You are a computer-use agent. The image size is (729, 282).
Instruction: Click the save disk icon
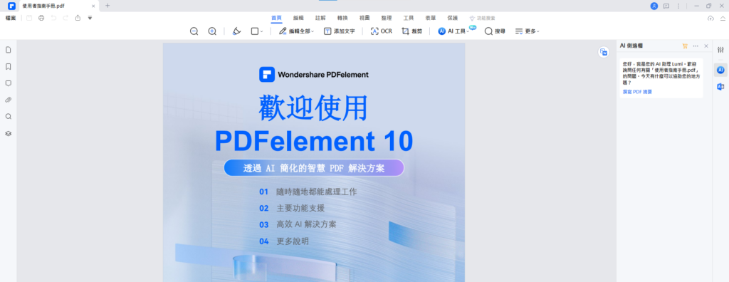point(29,18)
